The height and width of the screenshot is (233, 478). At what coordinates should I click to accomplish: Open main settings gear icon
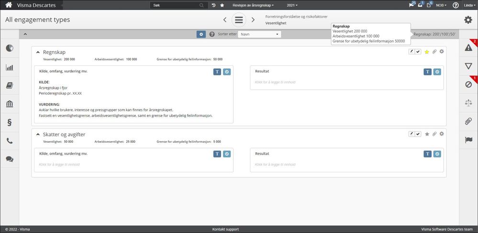(468, 20)
